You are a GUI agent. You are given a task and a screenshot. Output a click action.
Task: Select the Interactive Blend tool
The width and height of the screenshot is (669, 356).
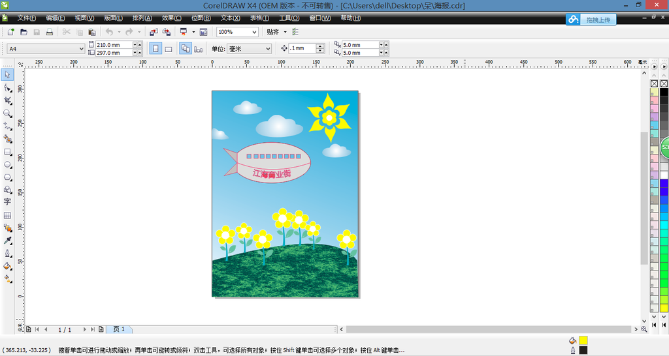coord(7,228)
